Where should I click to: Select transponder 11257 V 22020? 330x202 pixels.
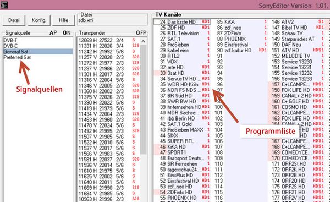[x=109, y=57]
